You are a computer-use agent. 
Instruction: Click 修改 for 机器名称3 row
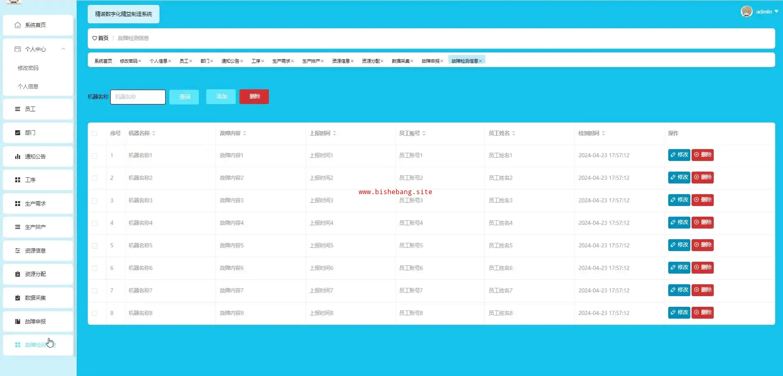679,200
